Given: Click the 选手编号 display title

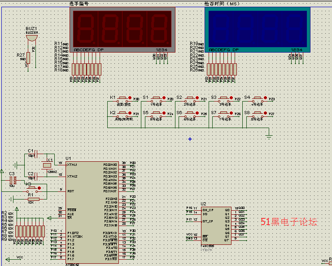Looking at the screenshot, I should 79,4.
